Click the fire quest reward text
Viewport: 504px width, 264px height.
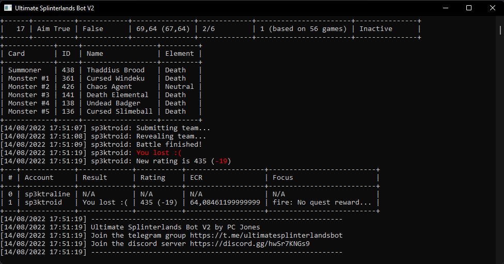click(x=322, y=203)
